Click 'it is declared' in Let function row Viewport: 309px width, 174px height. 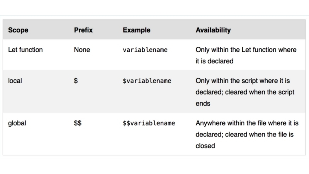click(214, 61)
